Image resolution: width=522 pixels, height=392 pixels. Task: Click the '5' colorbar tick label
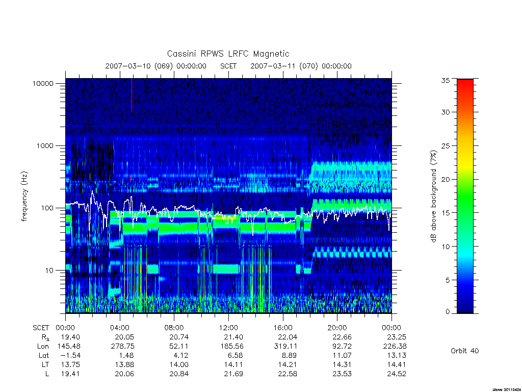pyautogui.click(x=448, y=280)
